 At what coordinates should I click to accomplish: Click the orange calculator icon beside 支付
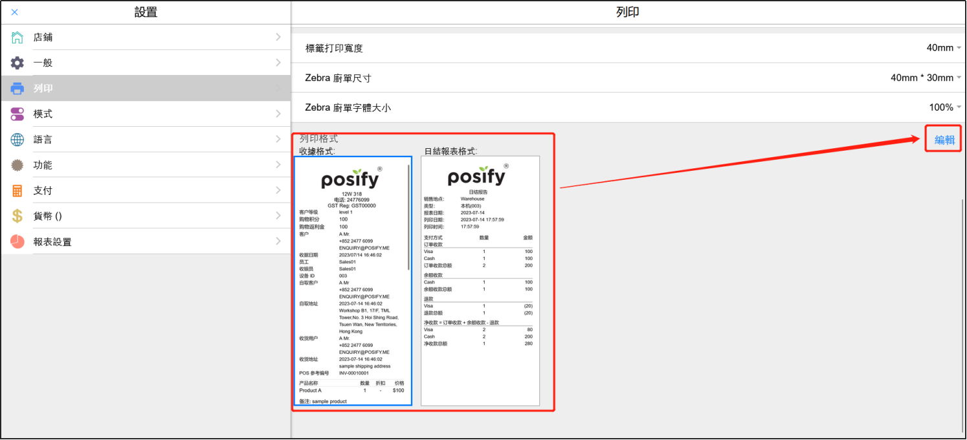[17, 191]
